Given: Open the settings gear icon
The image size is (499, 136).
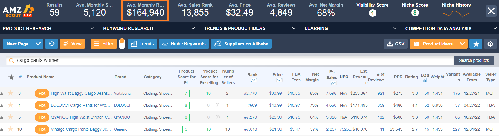Looking at the screenshot, I should [490, 44].
